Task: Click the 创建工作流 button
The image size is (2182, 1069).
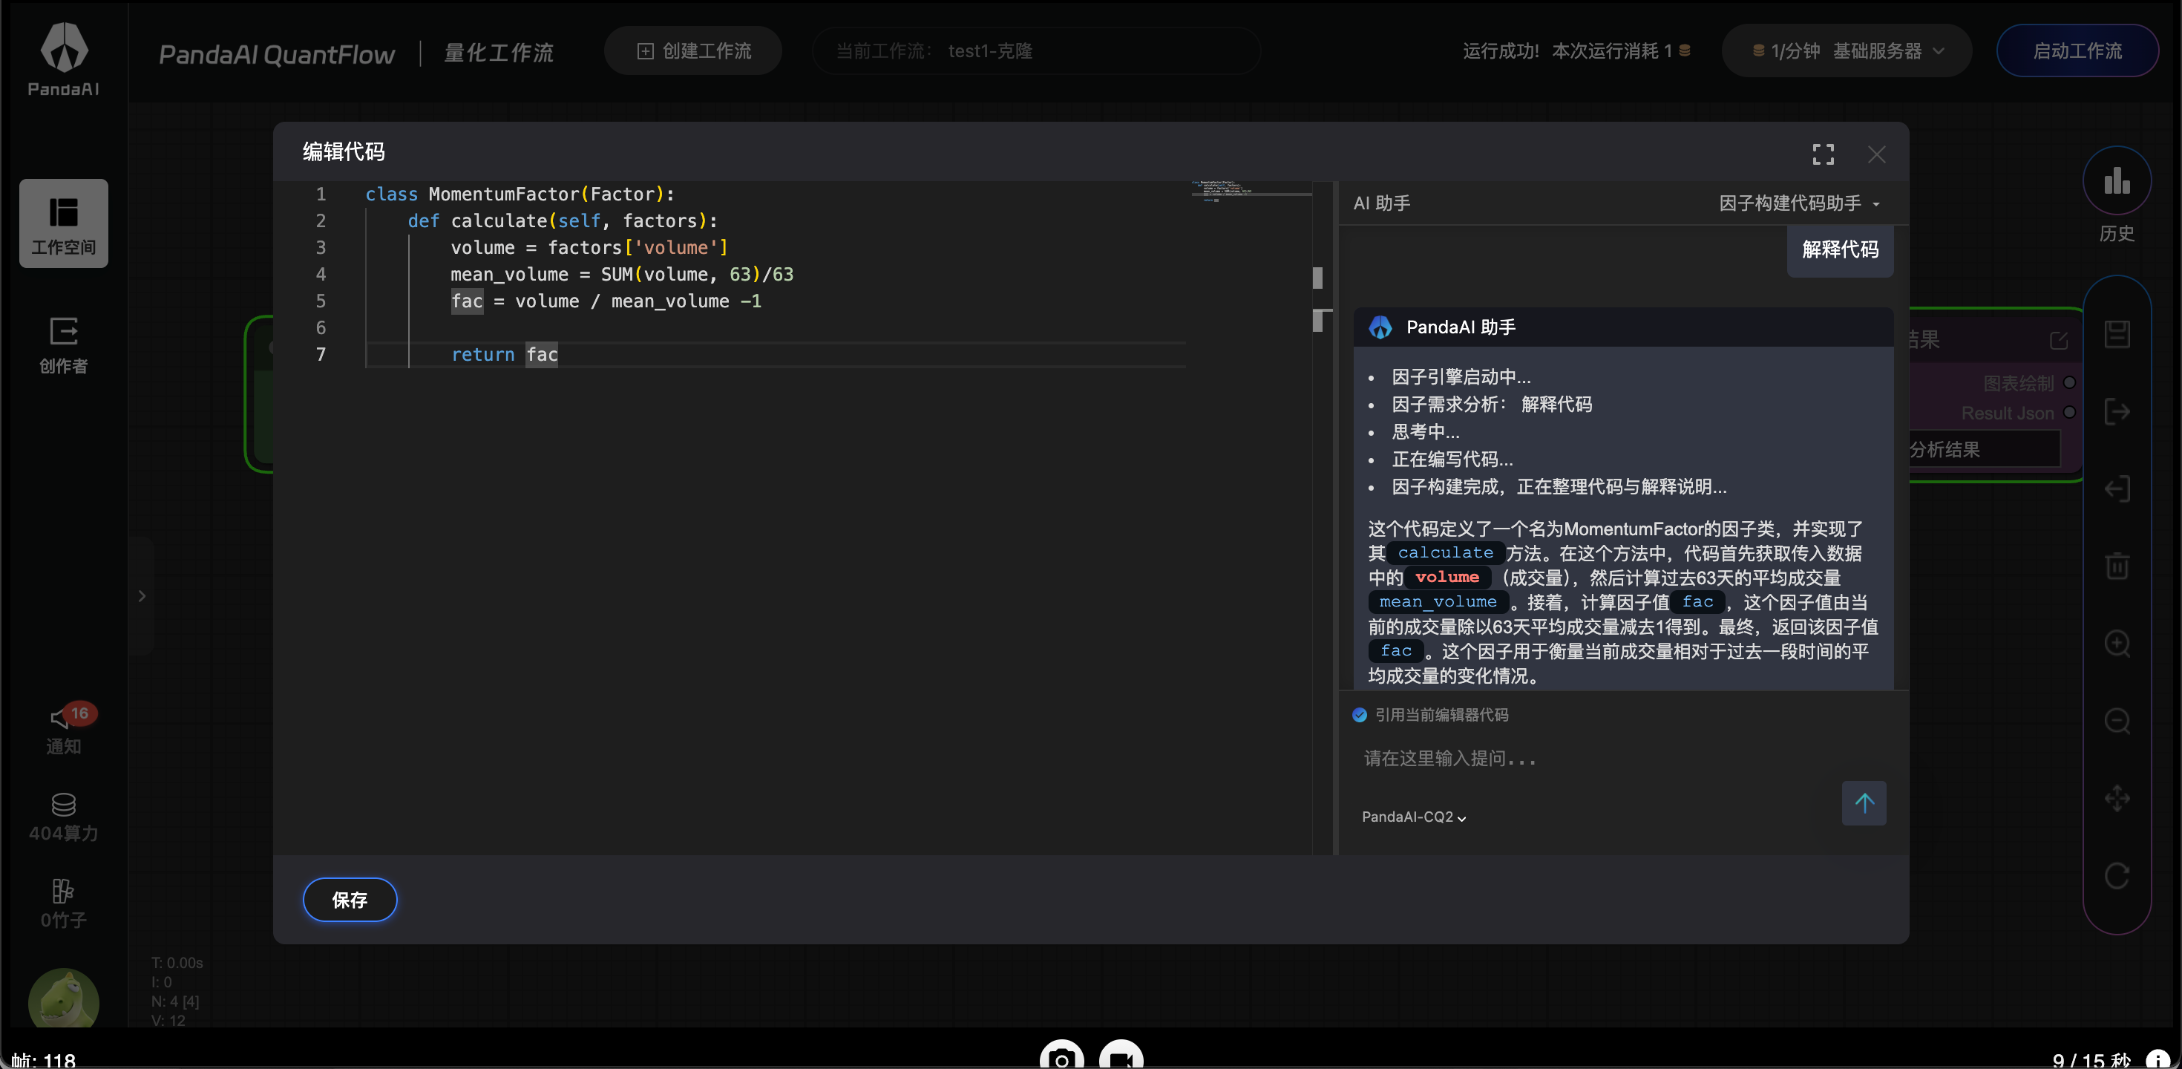Action: pyautogui.click(x=693, y=50)
